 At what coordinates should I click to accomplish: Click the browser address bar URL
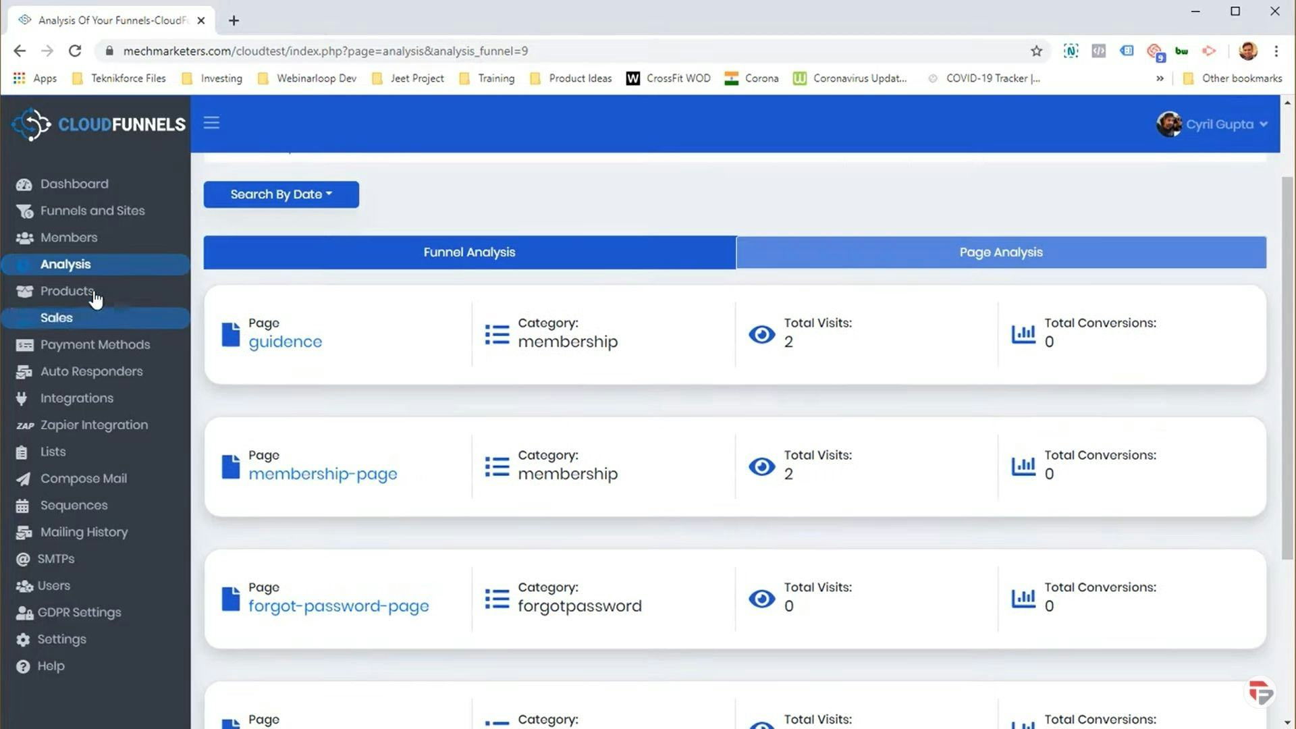point(325,51)
